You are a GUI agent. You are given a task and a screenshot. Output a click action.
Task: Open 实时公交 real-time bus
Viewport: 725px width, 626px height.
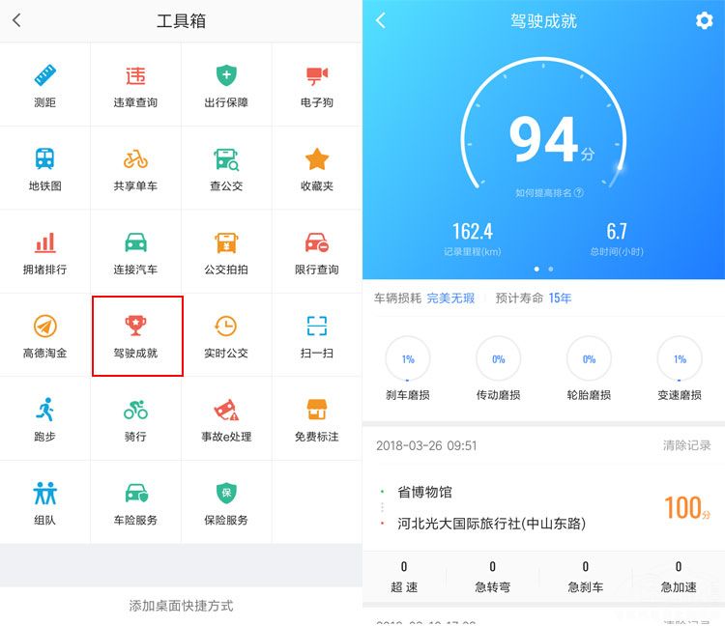[226, 335]
